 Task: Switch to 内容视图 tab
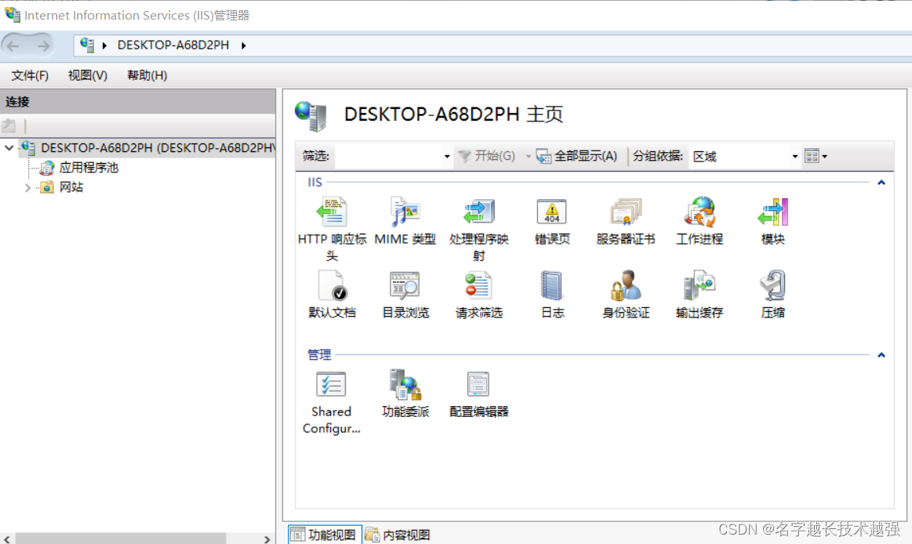(x=398, y=535)
